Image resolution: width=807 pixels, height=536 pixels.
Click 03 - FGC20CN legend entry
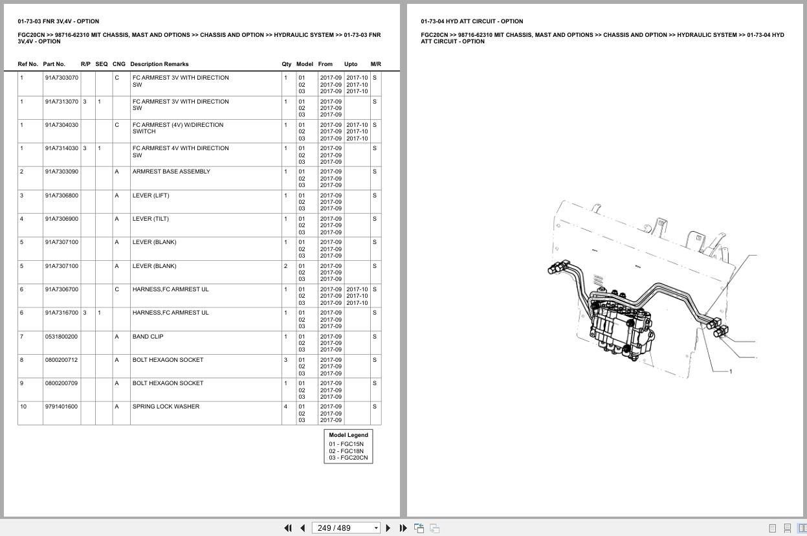(348, 458)
